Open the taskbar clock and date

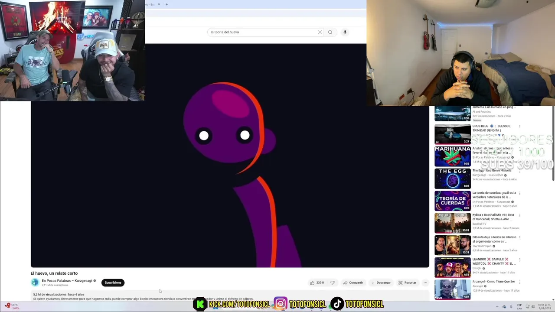[544, 306]
